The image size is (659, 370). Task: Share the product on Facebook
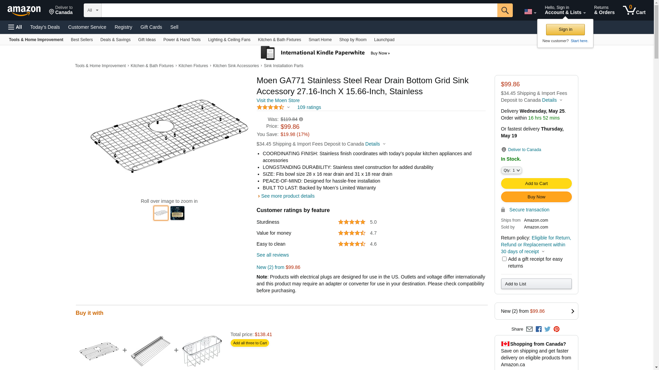pyautogui.click(x=539, y=329)
